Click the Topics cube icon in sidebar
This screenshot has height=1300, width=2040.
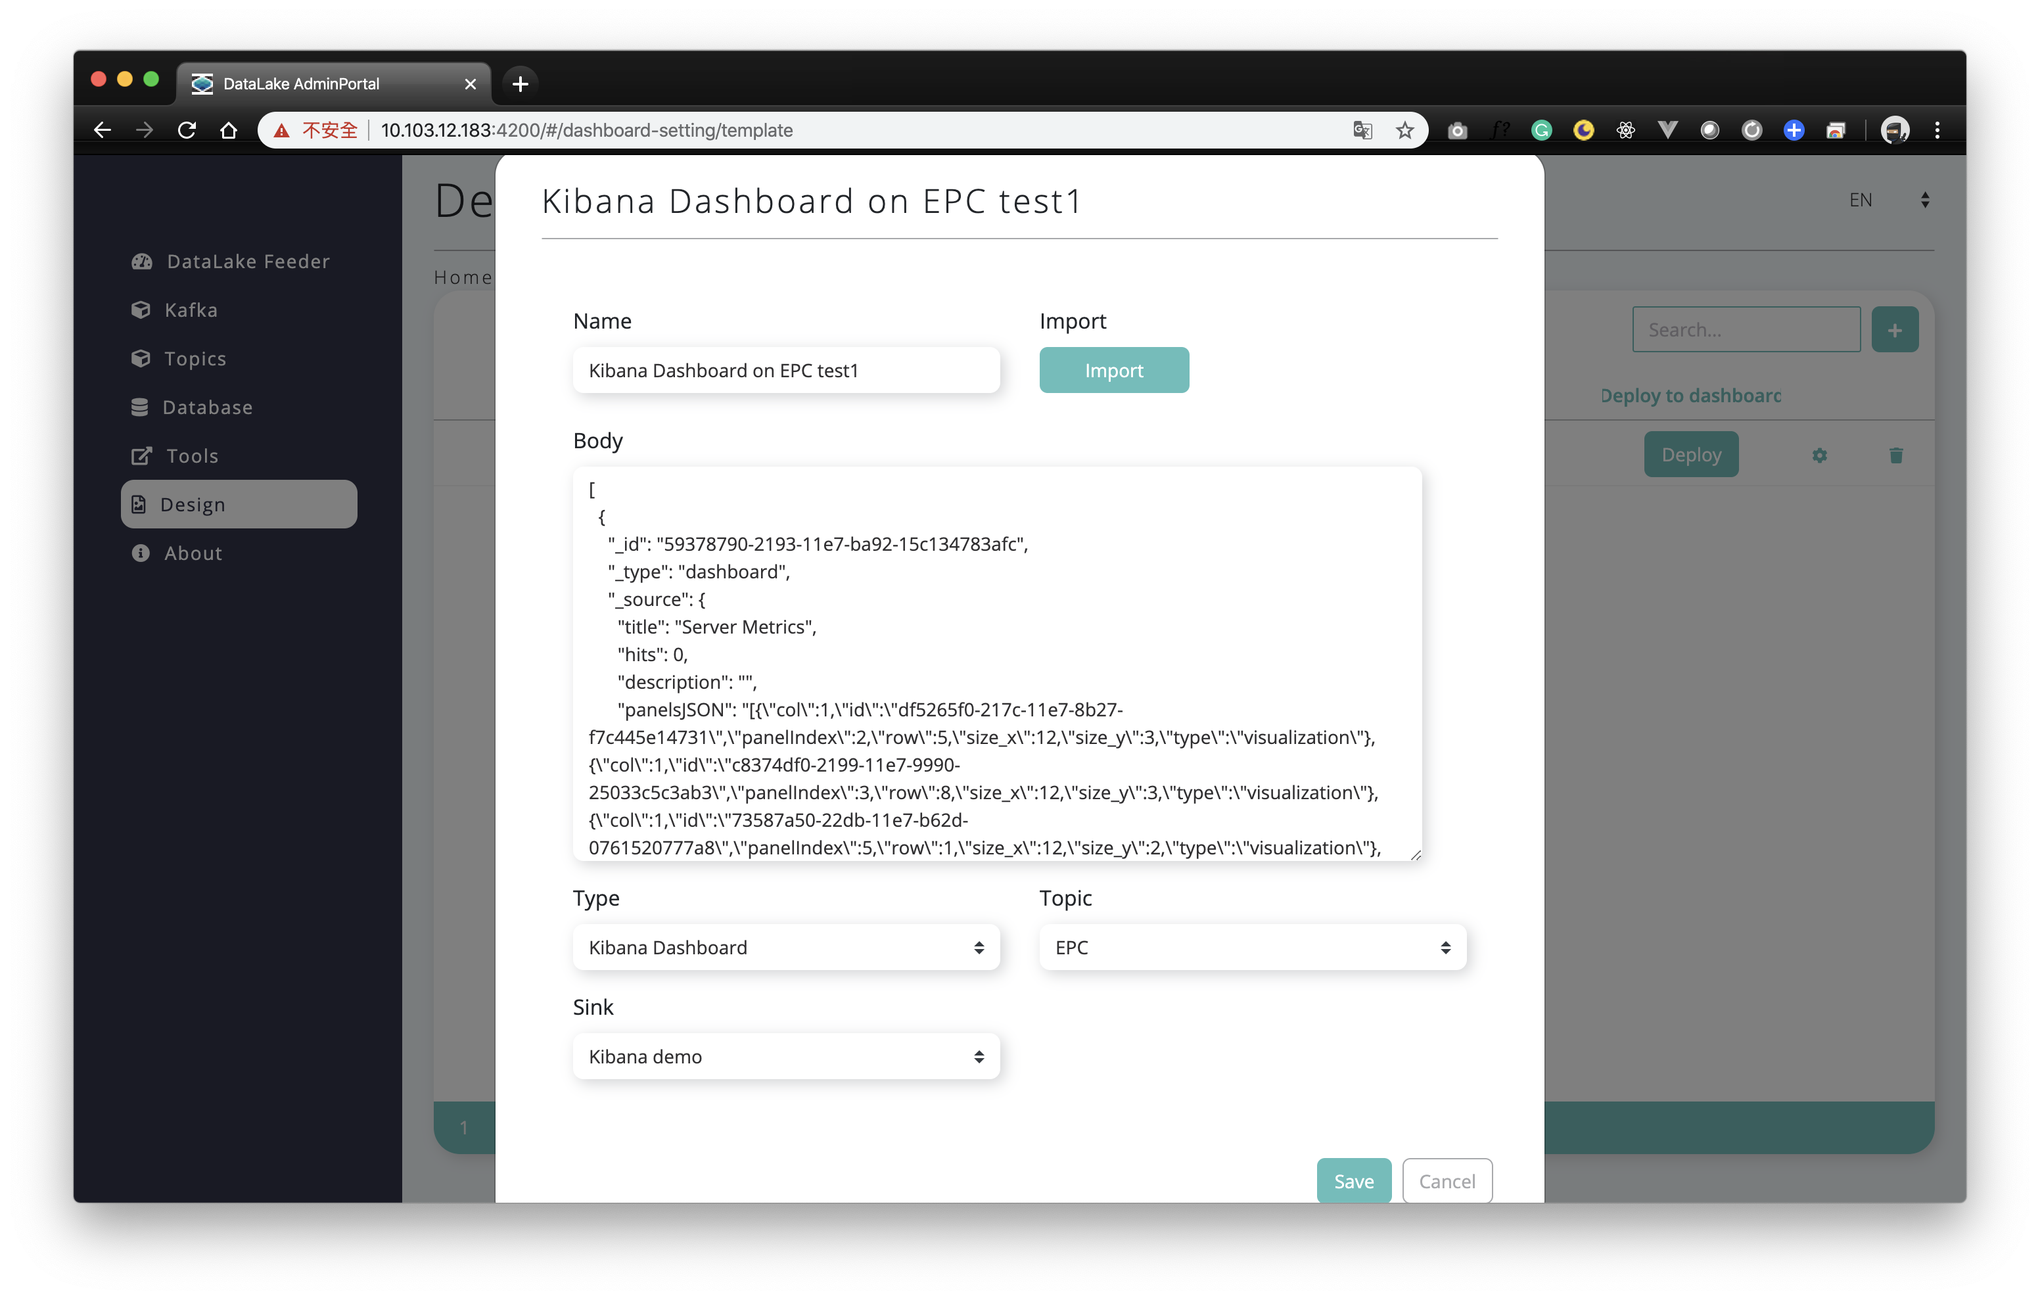[141, 358]
